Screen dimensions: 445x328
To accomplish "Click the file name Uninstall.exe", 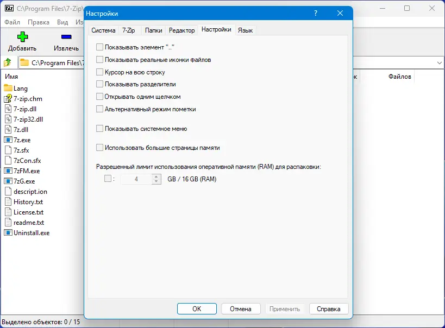I will [32, 232].
